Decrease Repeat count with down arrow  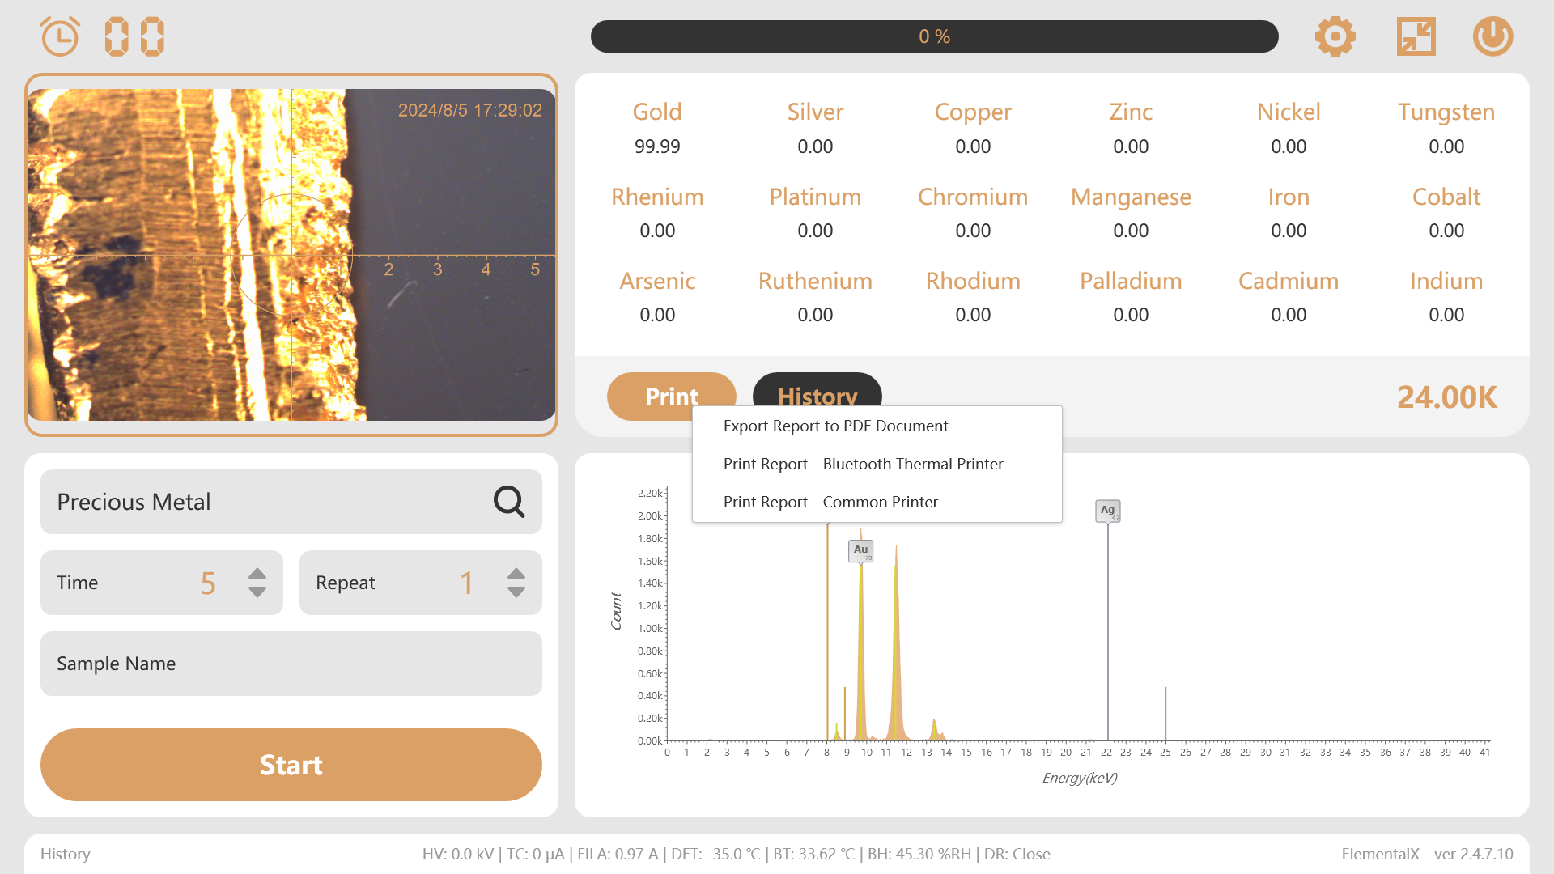516,593
